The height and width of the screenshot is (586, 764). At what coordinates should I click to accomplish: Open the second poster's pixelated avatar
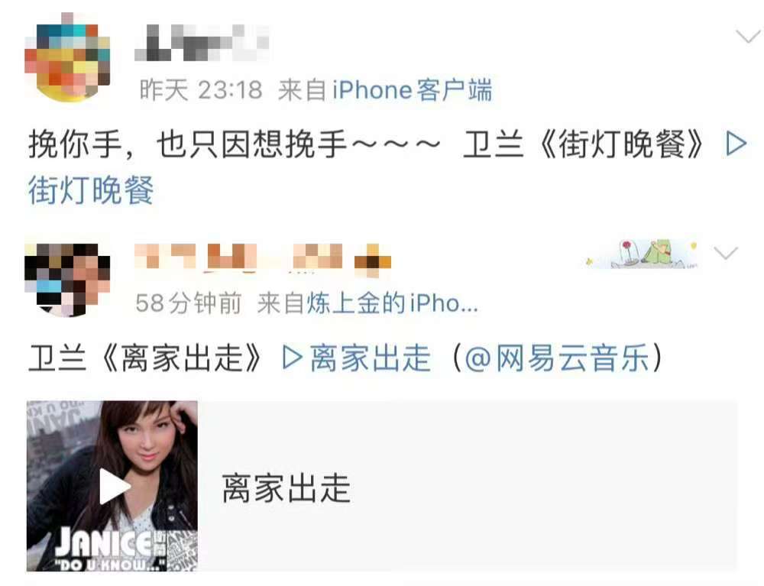(67, 280)
